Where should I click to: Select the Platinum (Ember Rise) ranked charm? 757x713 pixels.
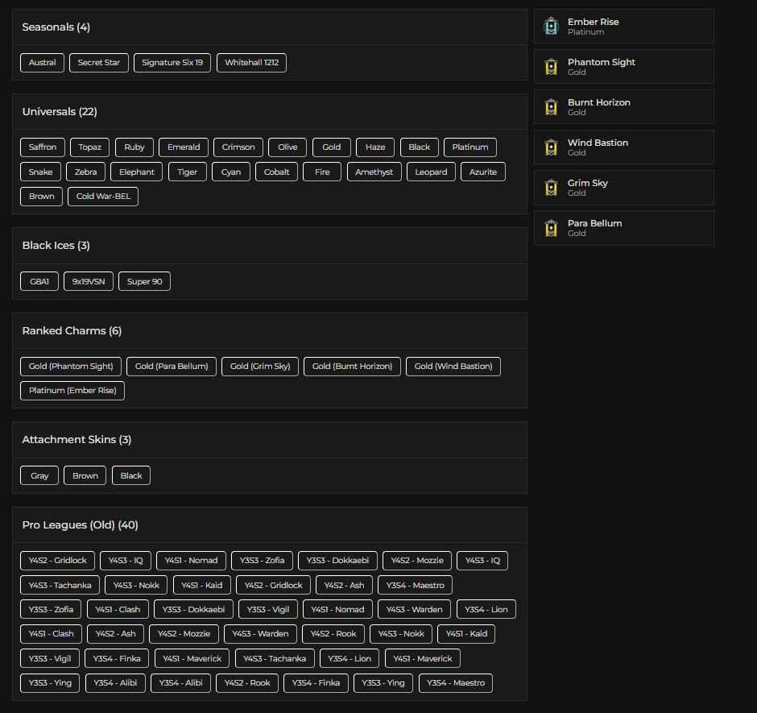pyautogui.click(x=72, y=390)
